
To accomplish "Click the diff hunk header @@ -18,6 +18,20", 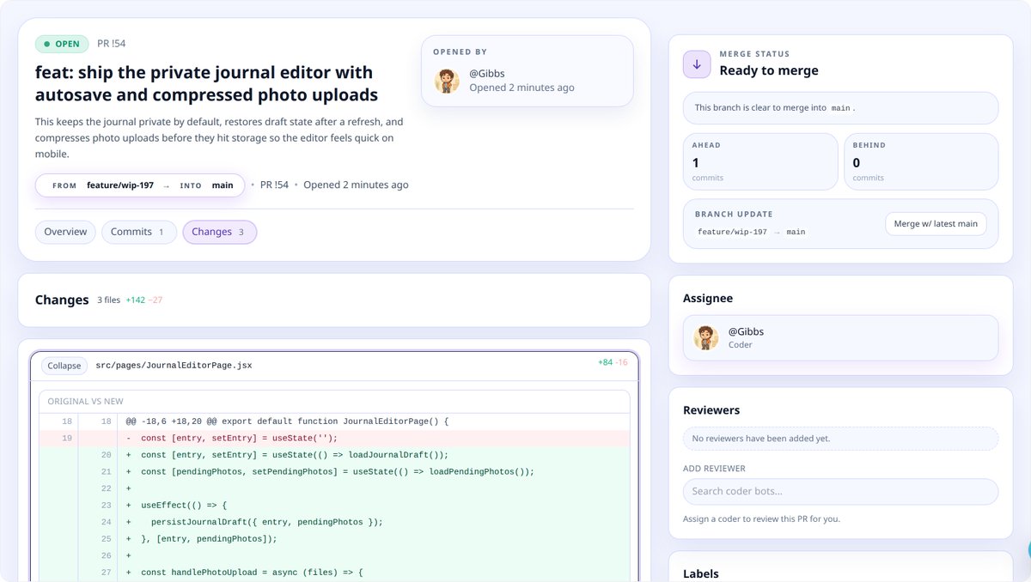I will (334, 421).
